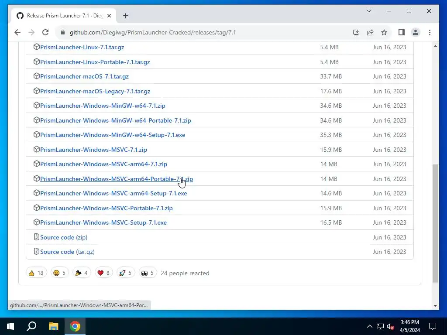The image size is (447, 335).
Task: Download Source code (tar.gz)
Action: (67, 252)
